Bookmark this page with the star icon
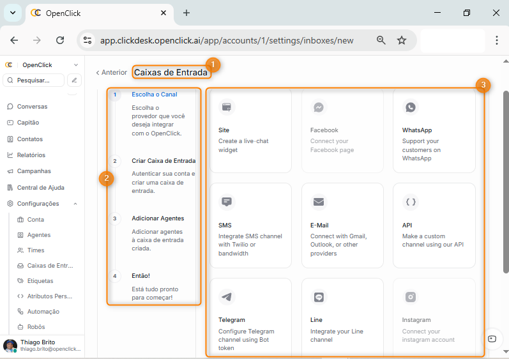This screenshot has width=509, height=359. coord(402,40)
